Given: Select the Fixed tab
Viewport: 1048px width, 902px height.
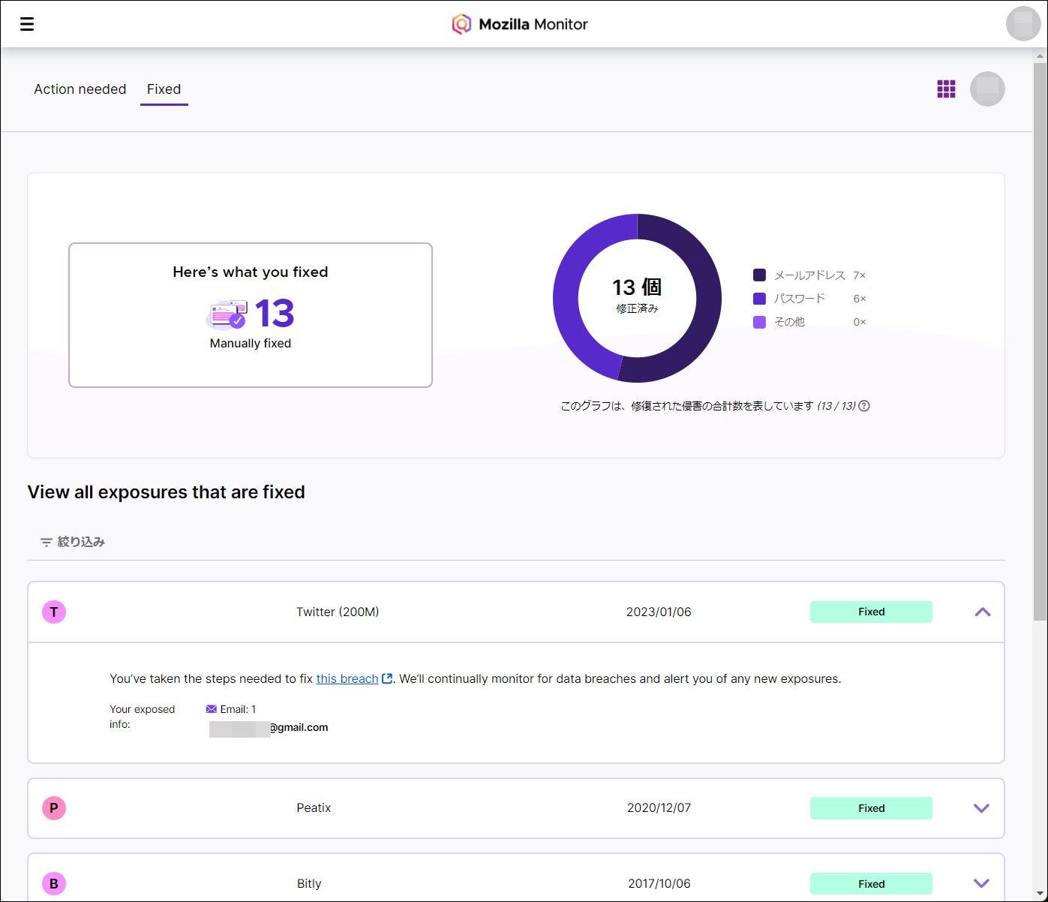Looking at the screenshot, I should (x=164, y=89).
